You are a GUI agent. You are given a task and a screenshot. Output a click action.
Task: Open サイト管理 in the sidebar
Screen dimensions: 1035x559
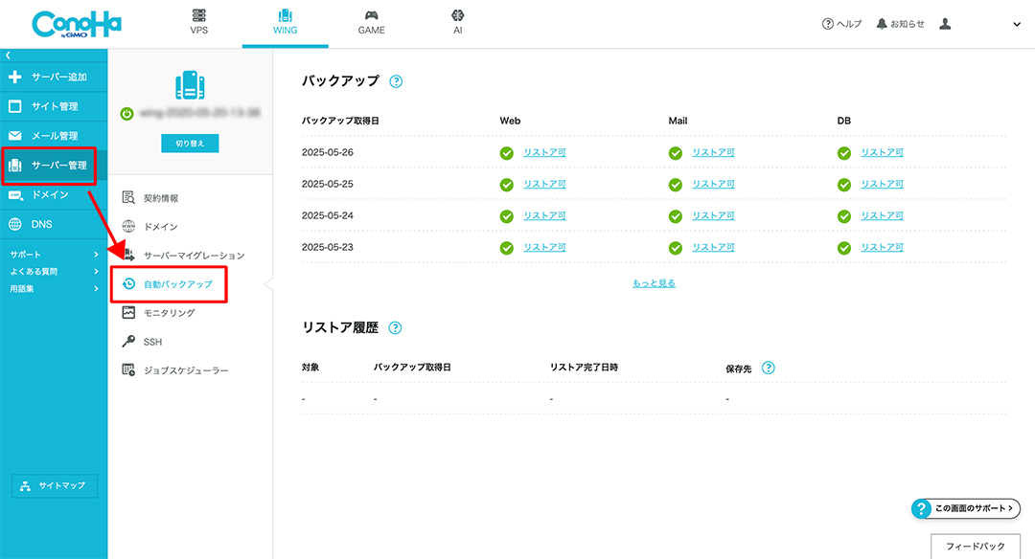point(54,106)
